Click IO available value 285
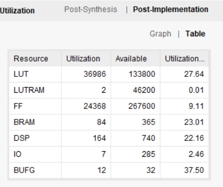Image resolution: width=223 pixels, height=187 pixels. point(149,154)
